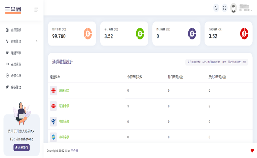257x158 pixels.
Task: Collapse sidebar with hamburger icon
Action: pyautogui.click(x=36, y=10)
